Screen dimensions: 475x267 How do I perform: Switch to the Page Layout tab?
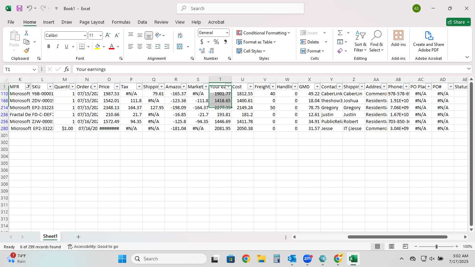[x=92, y=22]
